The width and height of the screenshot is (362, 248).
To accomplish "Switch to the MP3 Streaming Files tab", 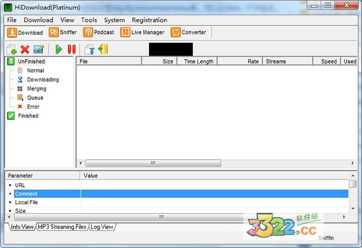I will click(62, 227).
